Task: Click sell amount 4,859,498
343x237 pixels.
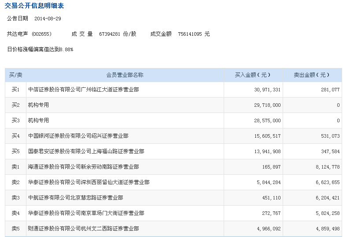Action: pyautogui.click(x=328, y=229)
